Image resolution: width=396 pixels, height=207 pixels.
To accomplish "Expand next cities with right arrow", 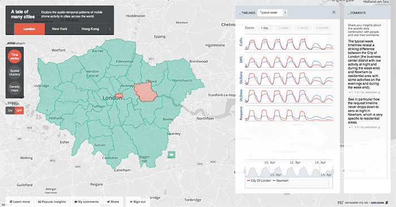I will (110, 29).
